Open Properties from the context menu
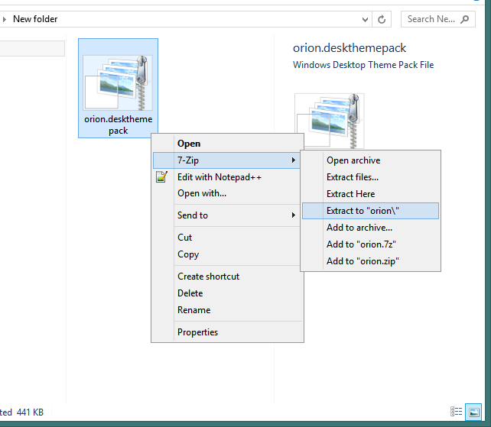 pyautogui.click(x=197, y=332)
